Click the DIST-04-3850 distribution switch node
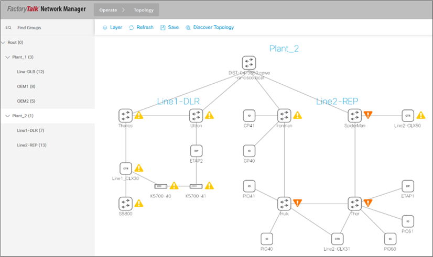This screenshot has width=433, height=257. click(x=249, y=63)
